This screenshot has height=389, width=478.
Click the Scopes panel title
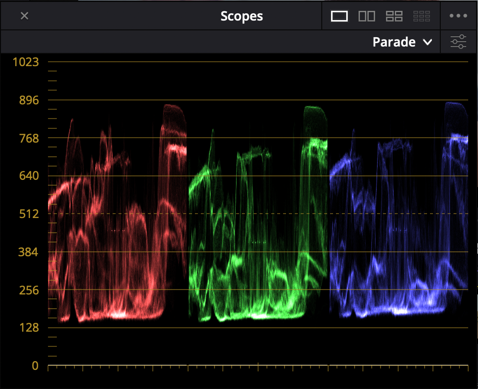pos(241,16)
